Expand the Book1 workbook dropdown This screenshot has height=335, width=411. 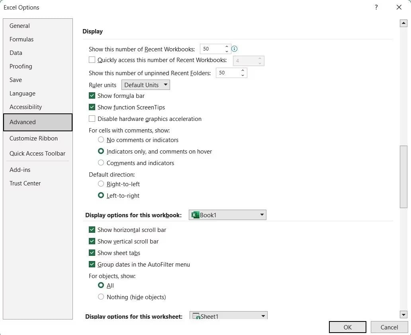[262, 215]
